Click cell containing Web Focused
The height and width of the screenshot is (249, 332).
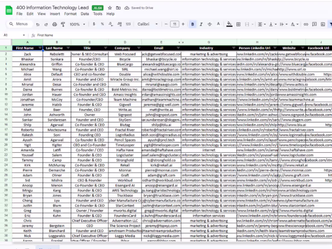click(125, 54)
